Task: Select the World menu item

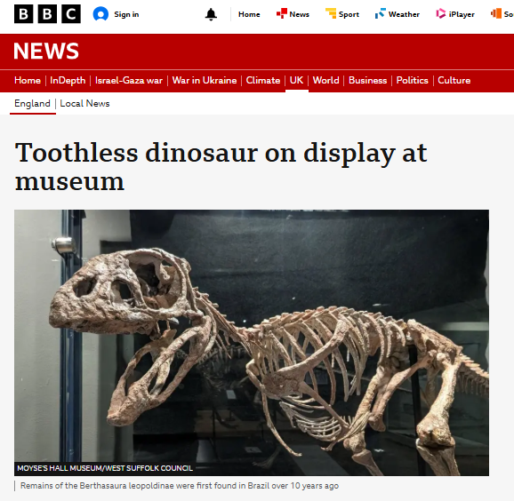Action: (x=325, y=80)
